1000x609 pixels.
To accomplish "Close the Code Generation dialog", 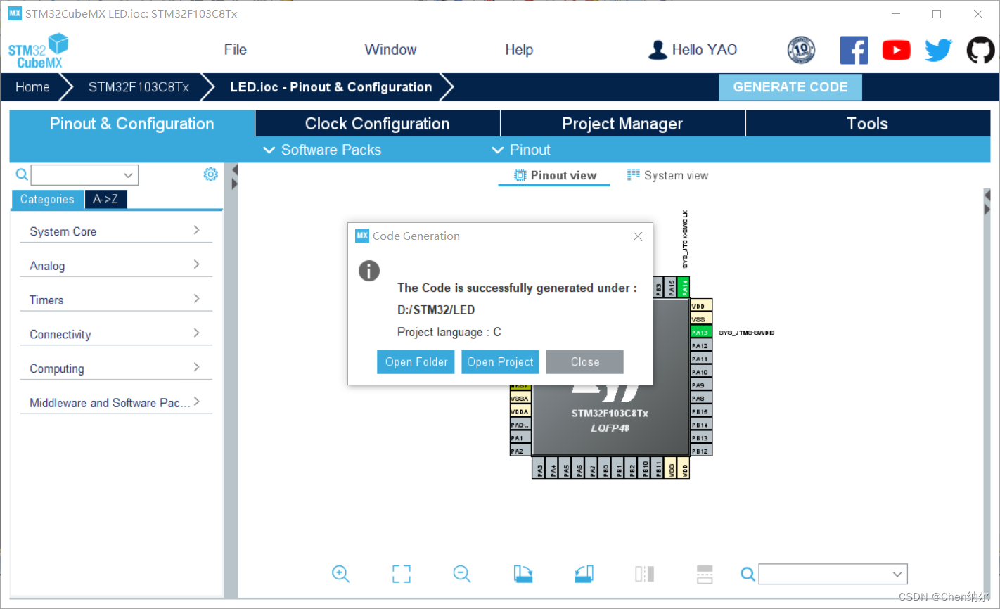I will click(638, 236).
